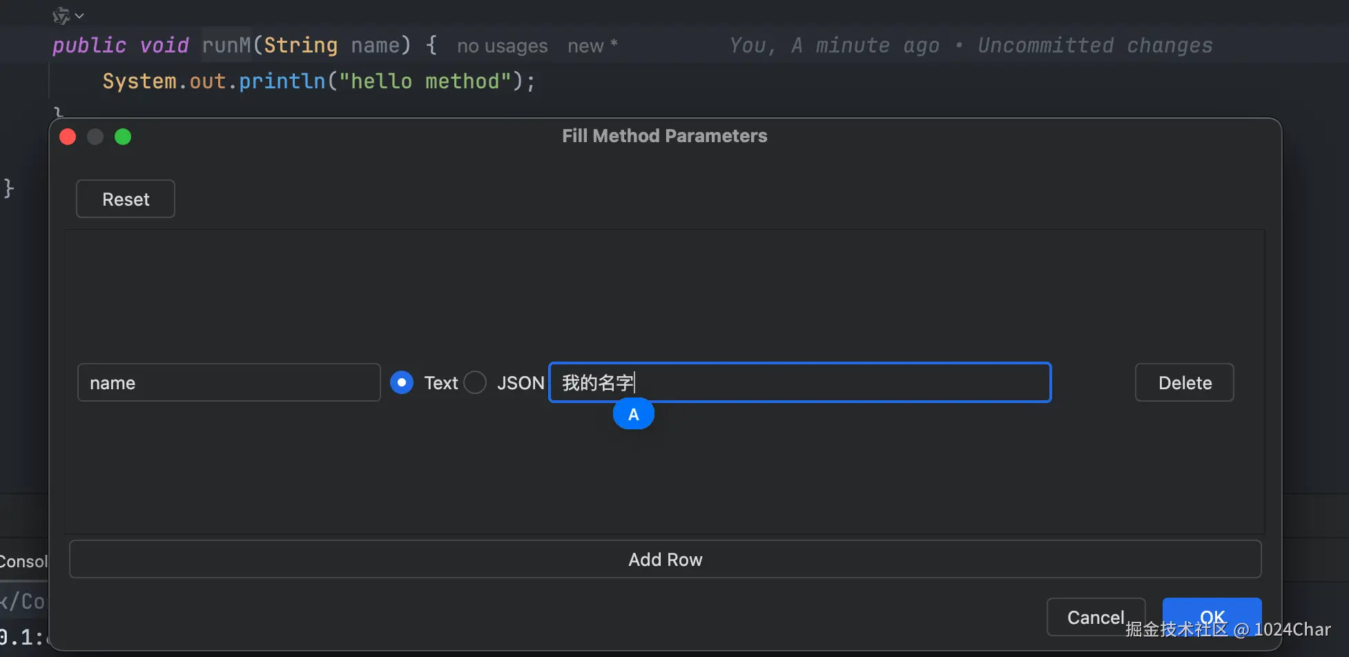Screen dimensions: 1349x657
Task: Click the green zoom button of the dialog
Action: [123, 137]
